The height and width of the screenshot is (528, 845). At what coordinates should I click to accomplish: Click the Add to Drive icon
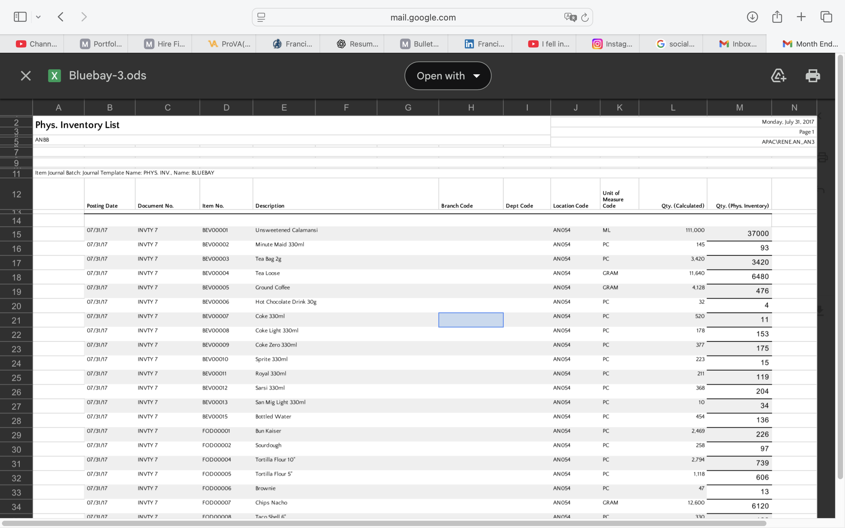point(778,76)
